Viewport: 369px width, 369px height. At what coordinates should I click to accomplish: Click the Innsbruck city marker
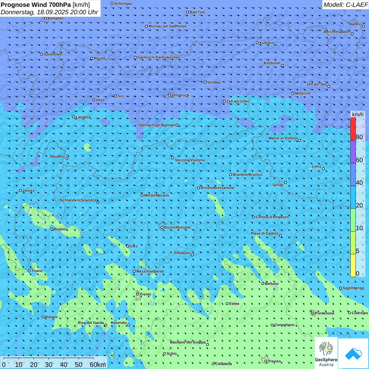point(169,95)
